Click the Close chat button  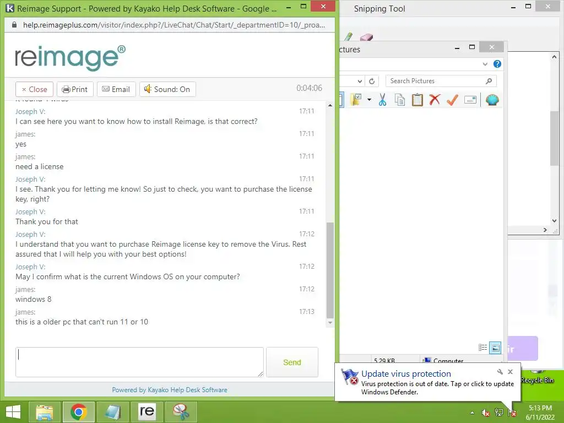tap(34, 89)
